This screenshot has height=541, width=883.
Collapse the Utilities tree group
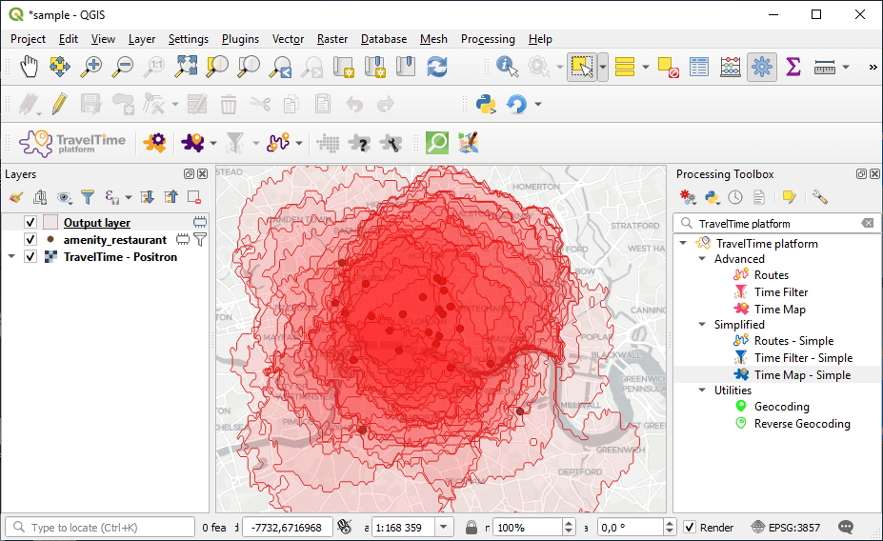point(702,391)
